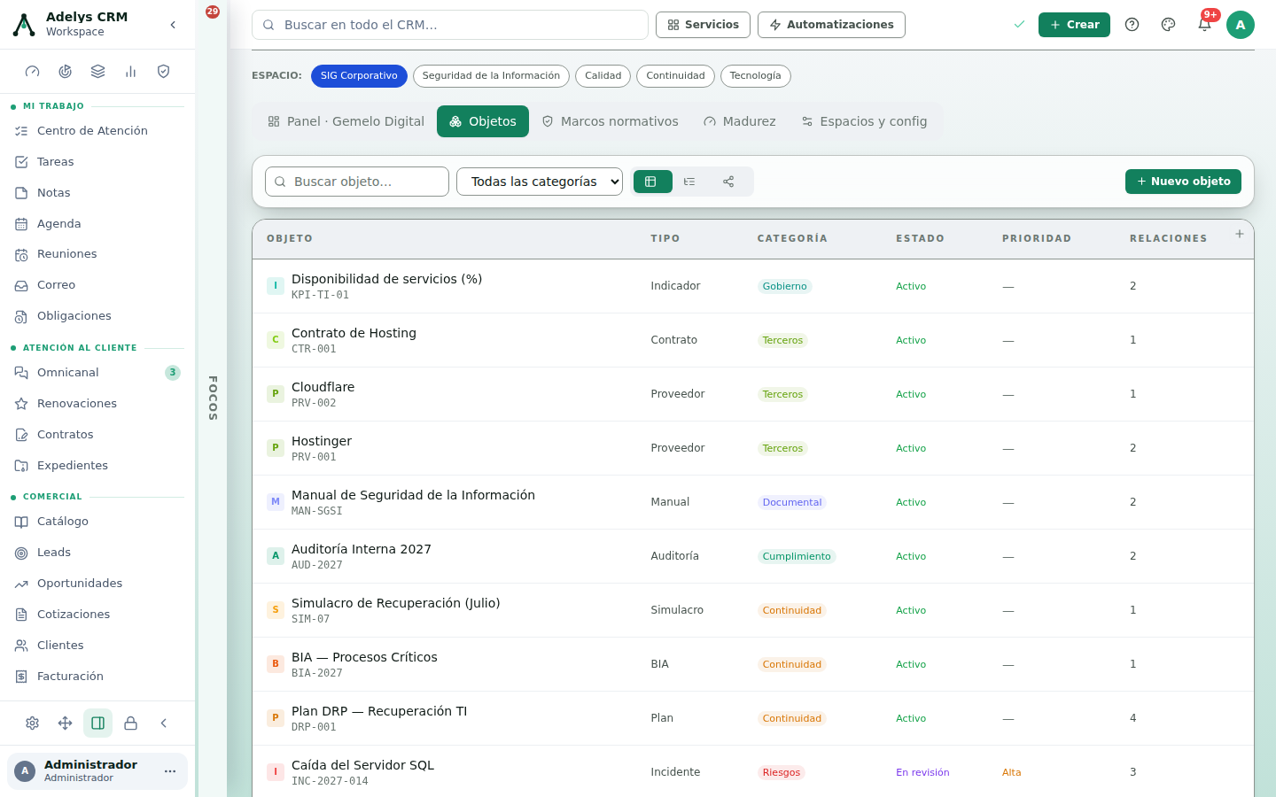Click the Automatizaciones button
This screenshot has width=1276, height=797.
(831, 25)
